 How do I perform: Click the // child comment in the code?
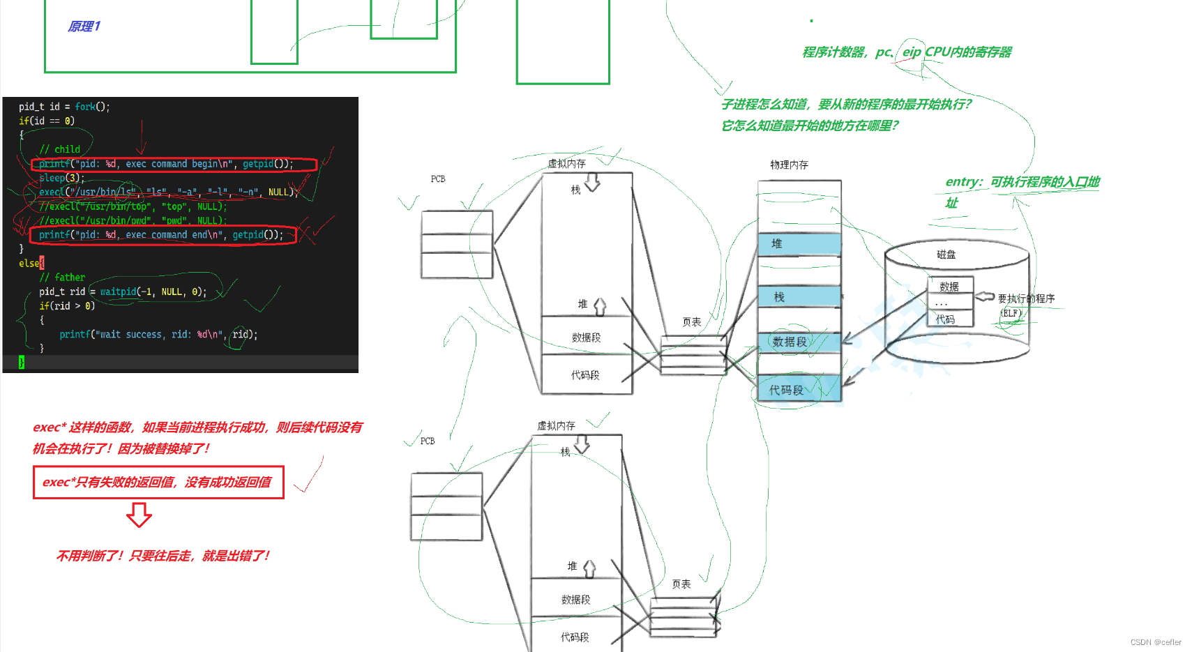pos(59,149)
